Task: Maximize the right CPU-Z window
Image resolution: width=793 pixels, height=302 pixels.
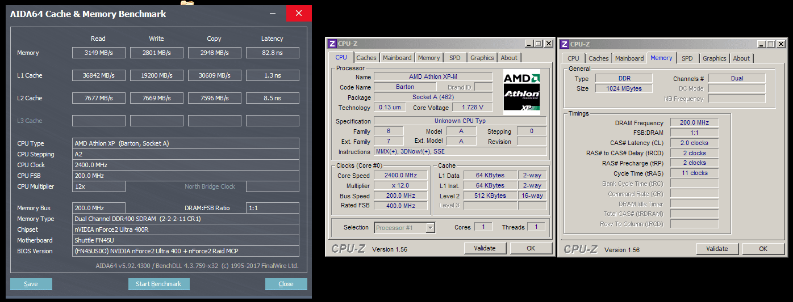Action: pyautogui.click(x=771, y=44)
